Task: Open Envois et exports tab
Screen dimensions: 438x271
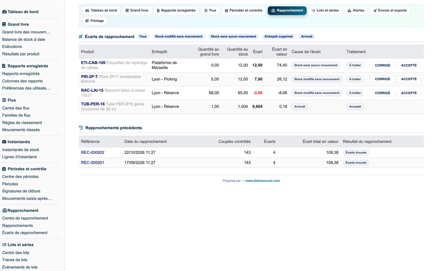Action: pyautogui.click(x=390, y=11)
